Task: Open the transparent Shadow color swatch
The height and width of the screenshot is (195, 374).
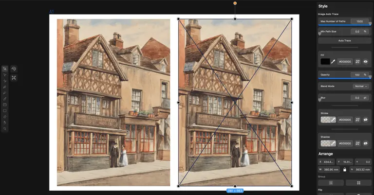Action: pos(325,143)
